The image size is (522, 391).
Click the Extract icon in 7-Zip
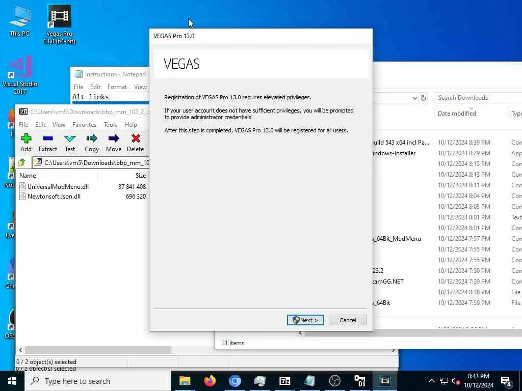click(x=48, y=143)
